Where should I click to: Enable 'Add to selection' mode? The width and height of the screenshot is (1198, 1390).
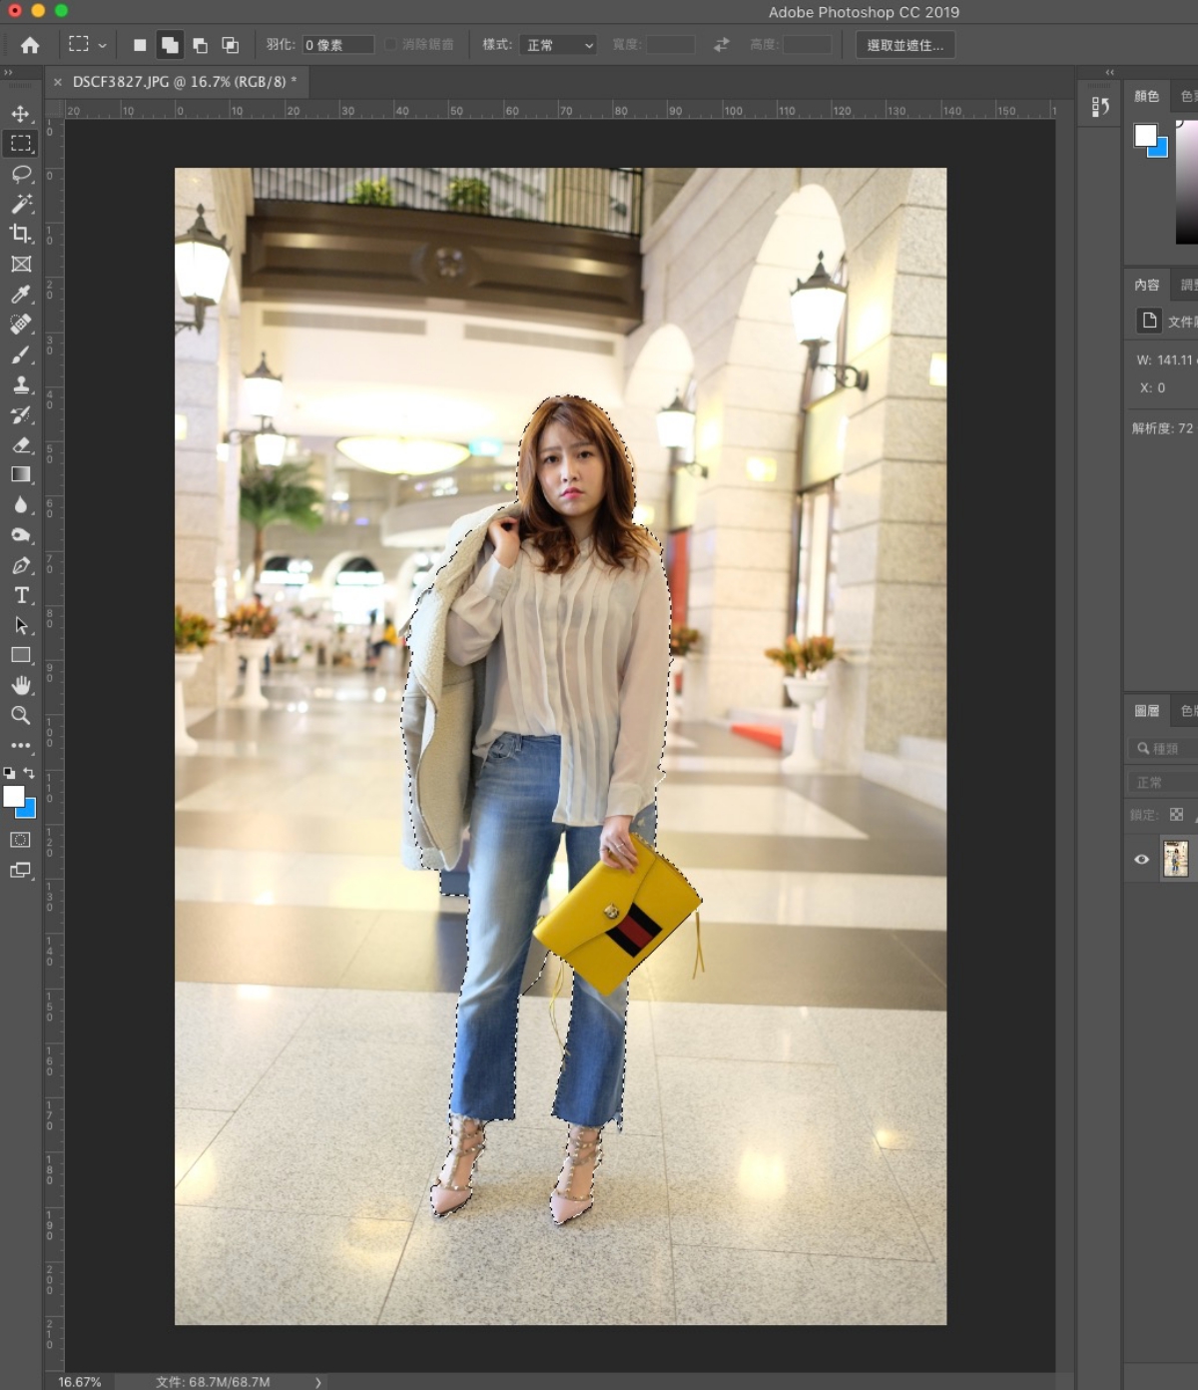tap(170, 45)
